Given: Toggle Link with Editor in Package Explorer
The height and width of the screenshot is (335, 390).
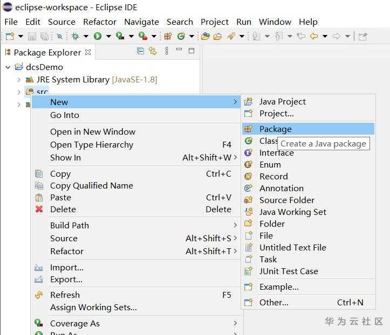Looking at the screenshot, I should tap(153, 51).
